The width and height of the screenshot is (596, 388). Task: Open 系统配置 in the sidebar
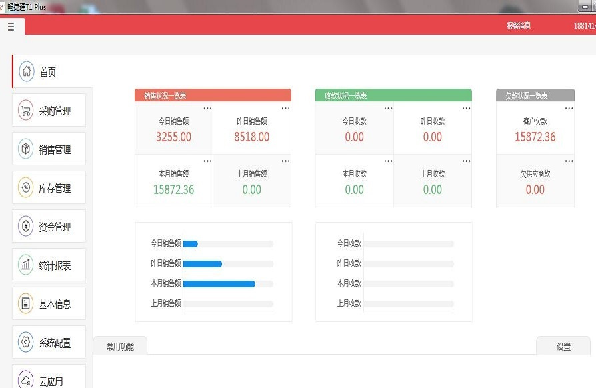(49, 342)
